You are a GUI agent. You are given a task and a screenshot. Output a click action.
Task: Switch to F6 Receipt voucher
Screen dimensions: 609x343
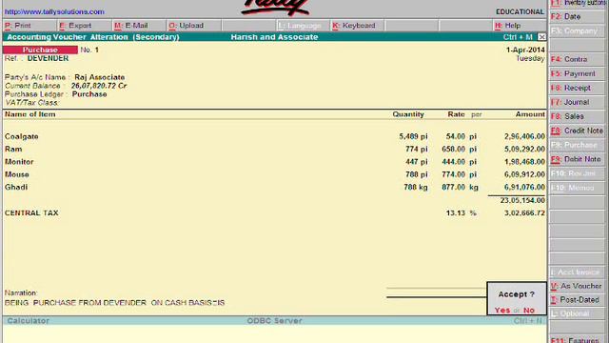click(x=577, y=88)
